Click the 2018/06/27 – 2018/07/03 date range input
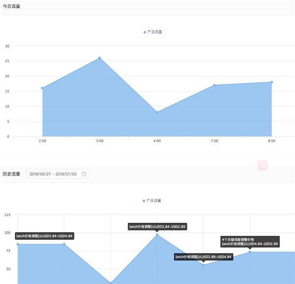The width and height of the screenshot is (295, 284). 58,174
